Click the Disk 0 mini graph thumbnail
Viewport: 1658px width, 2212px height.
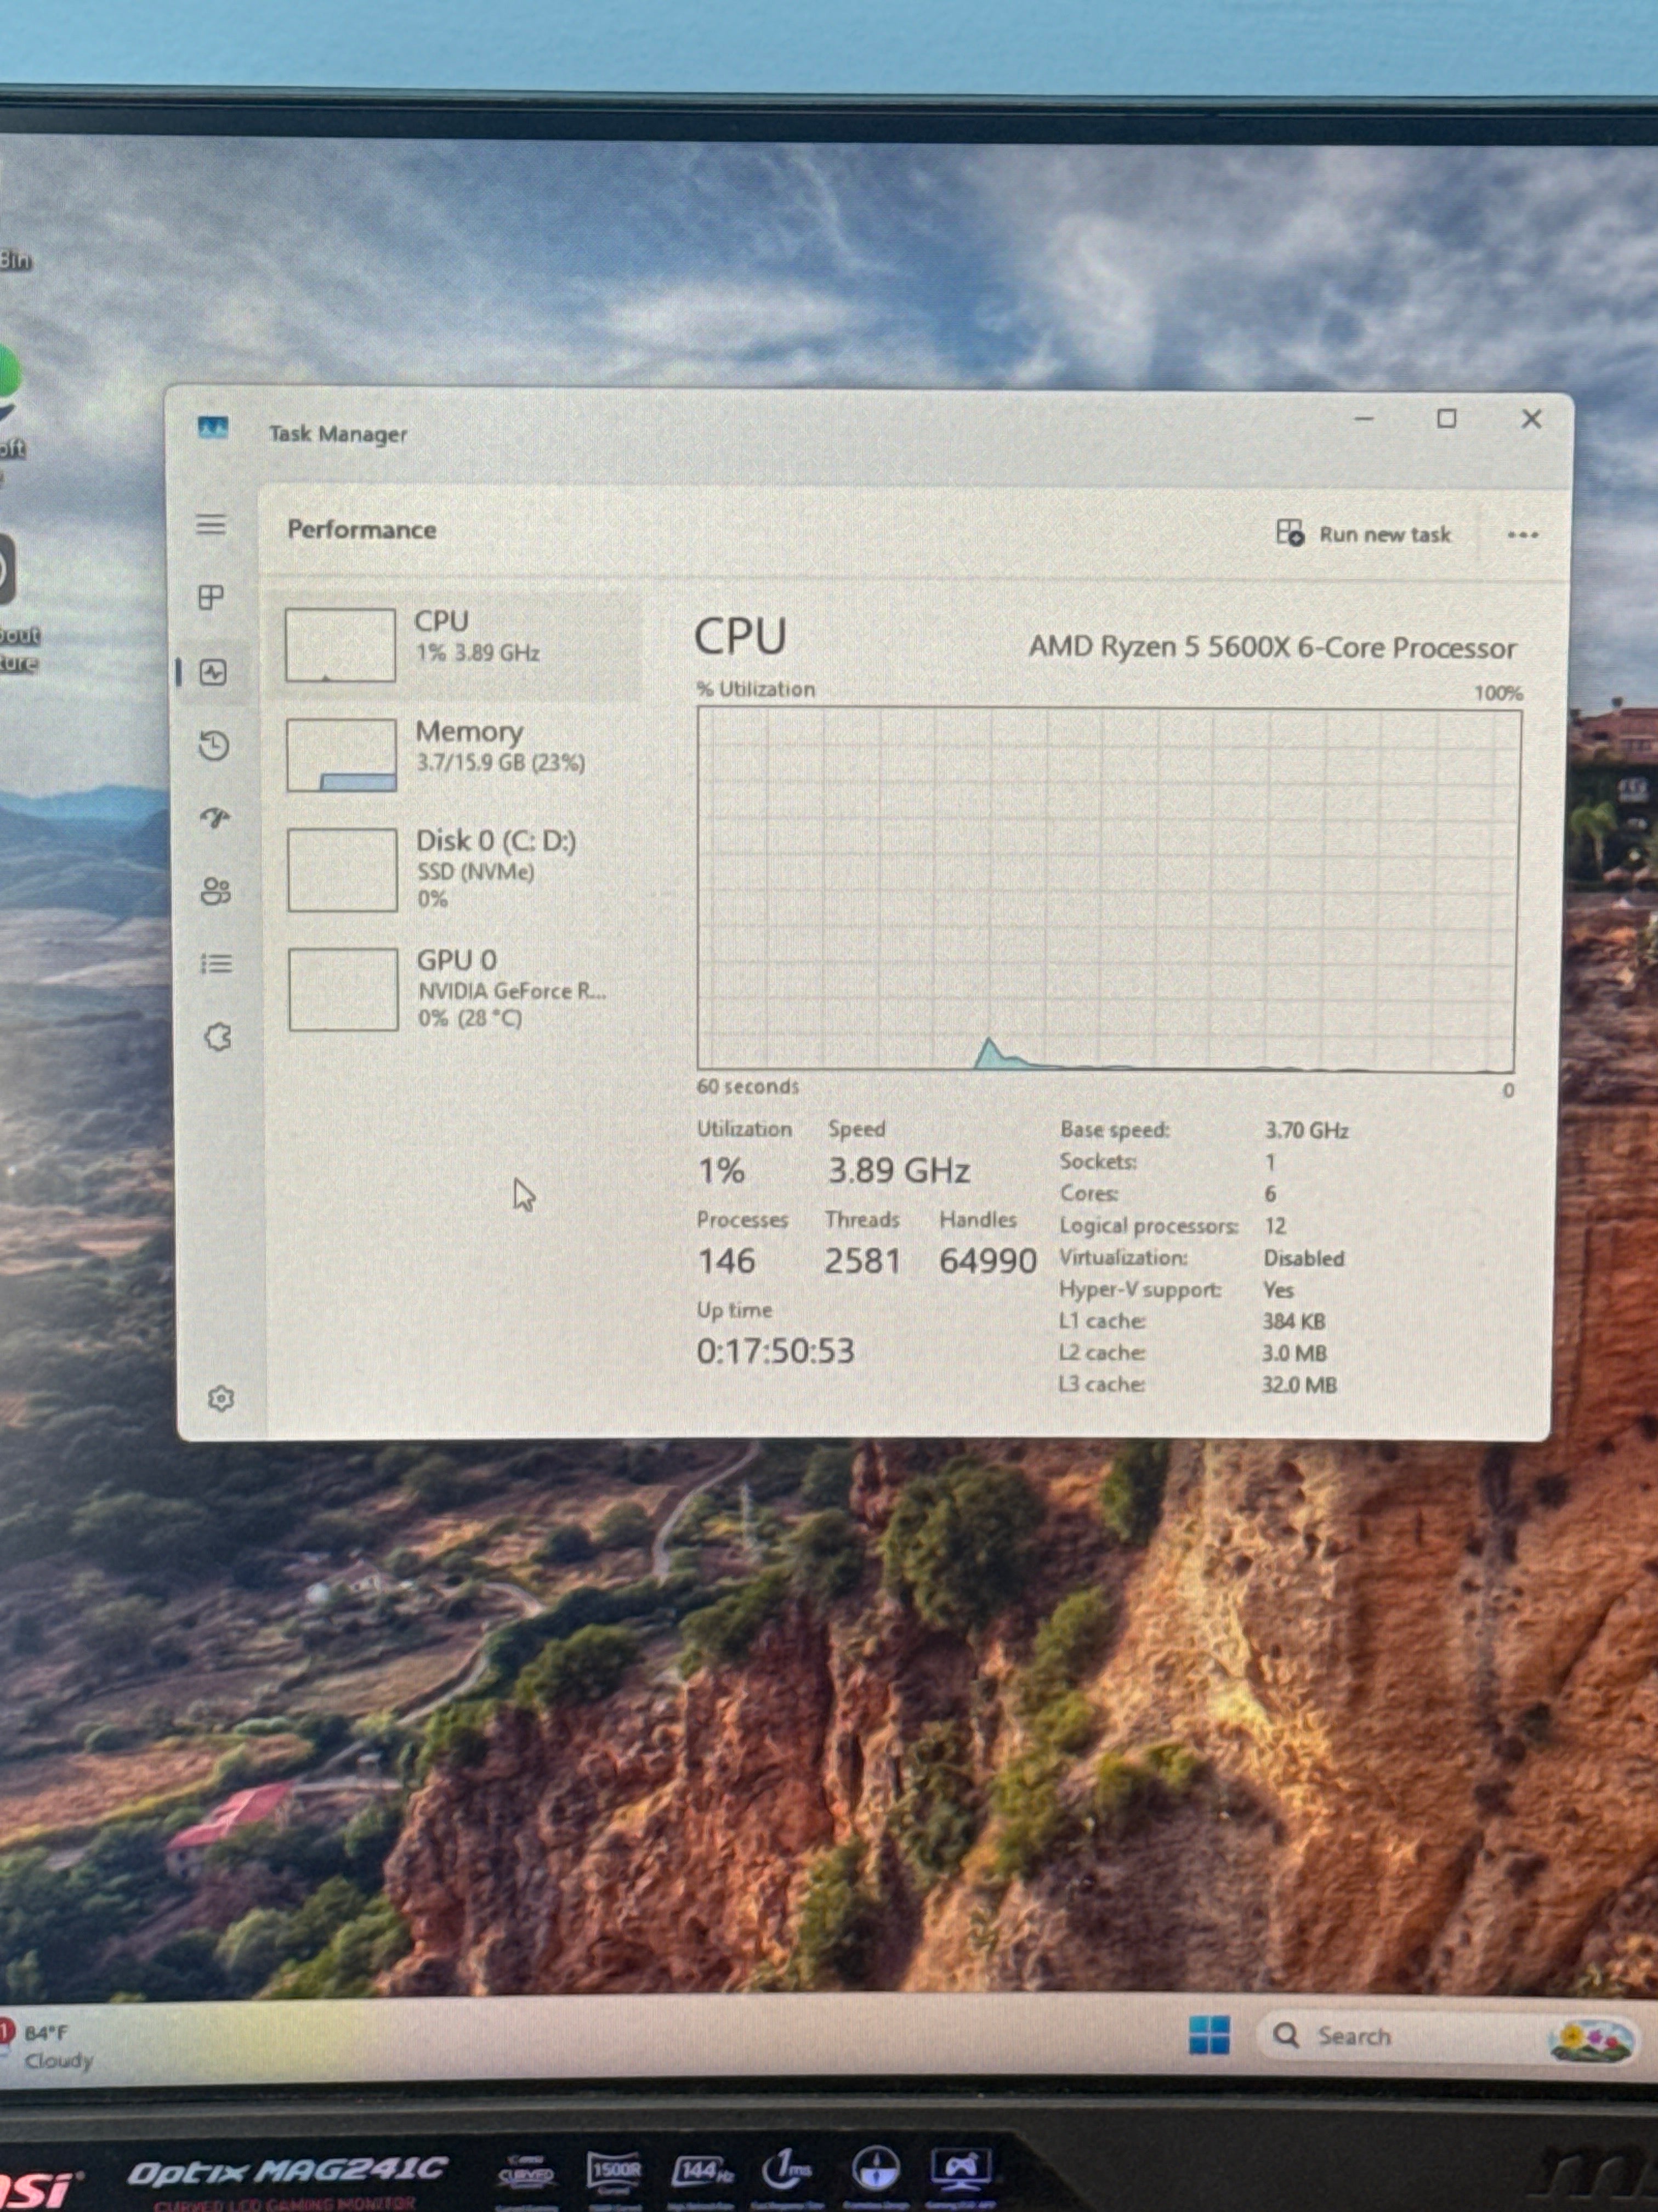click(342, 870)
